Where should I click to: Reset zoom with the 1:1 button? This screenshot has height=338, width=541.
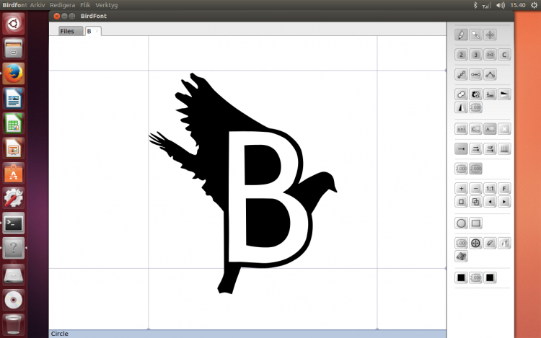tap(490, 189)
